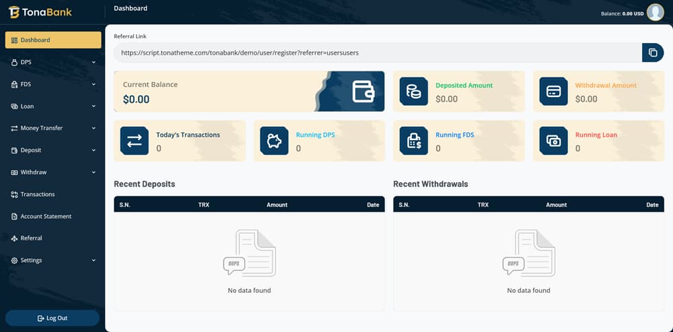This screenshot has width=673, height=332.
Task: Click the Today's Transactions card
Action: tap(180, 141)
